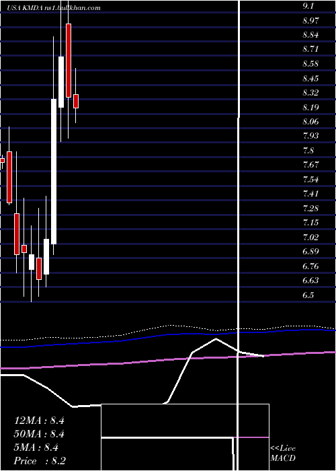Select the last small red candlestick near 8.32
336x471 pixels.
pos(76,101)
